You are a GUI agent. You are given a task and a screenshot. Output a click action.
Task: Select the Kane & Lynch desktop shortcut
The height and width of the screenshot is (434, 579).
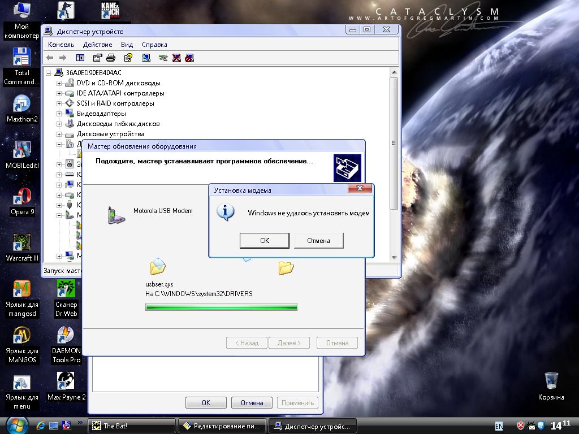(x=110, y=11)
